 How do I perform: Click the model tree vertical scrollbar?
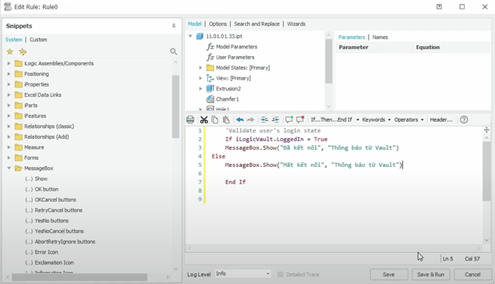pos(329,62)
